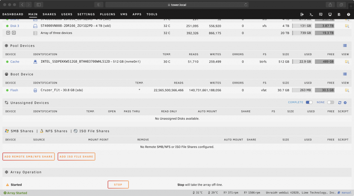Click the 371 rpm fan reading
Screen dimensions: 354x196
[233, 192]
